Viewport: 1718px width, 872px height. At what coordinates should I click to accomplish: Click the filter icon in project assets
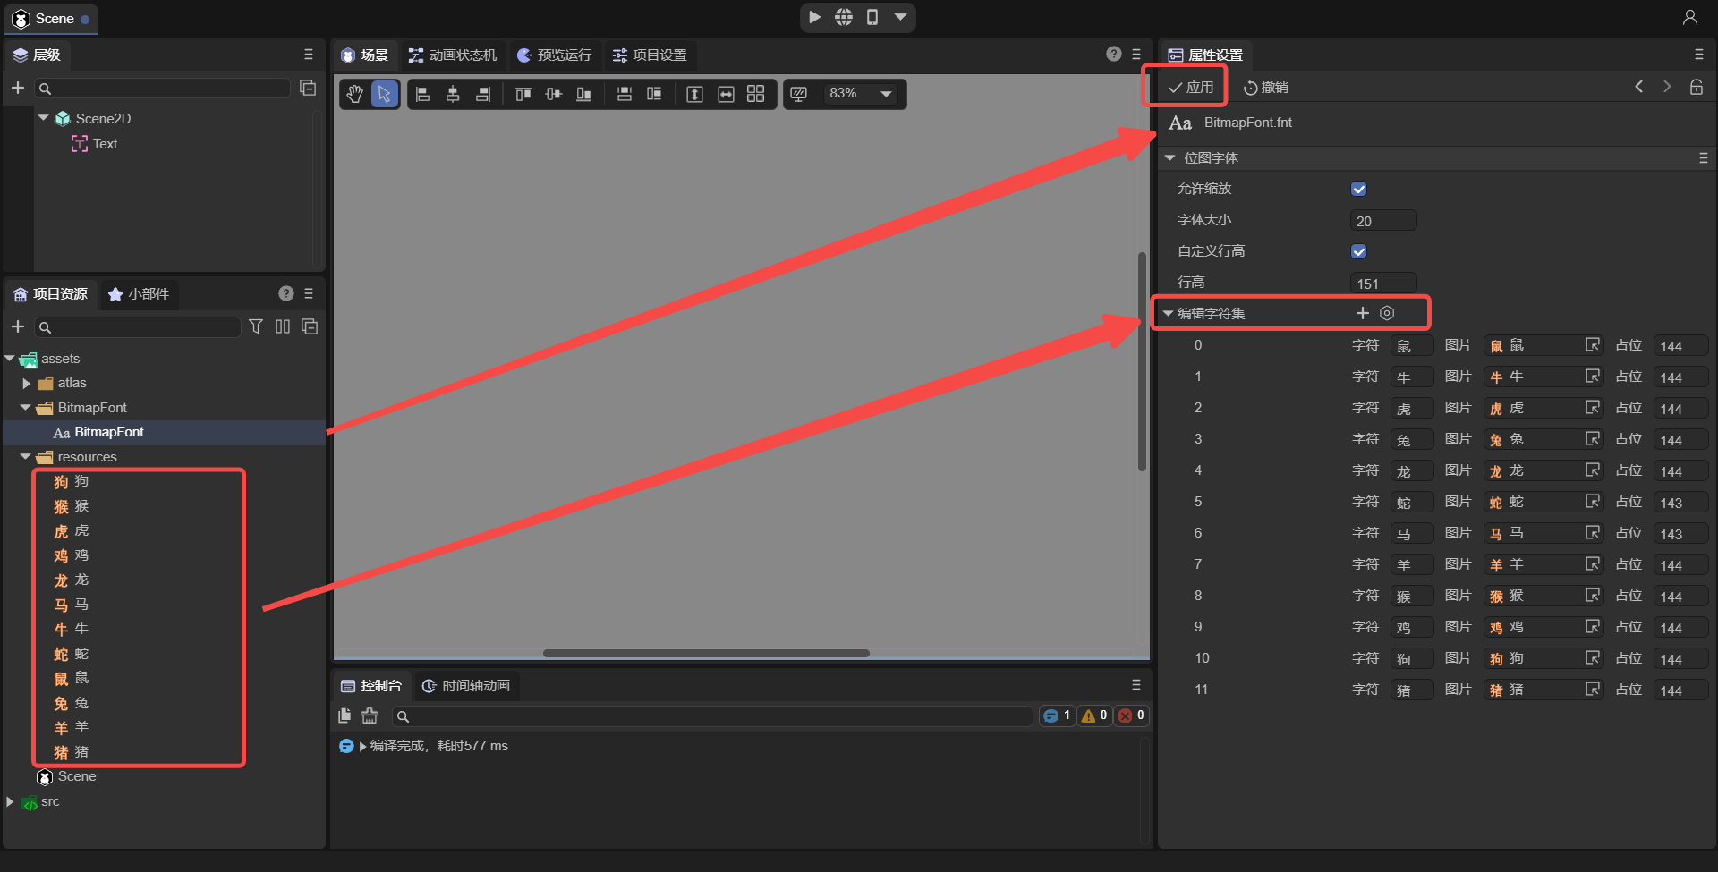(256, 326)
